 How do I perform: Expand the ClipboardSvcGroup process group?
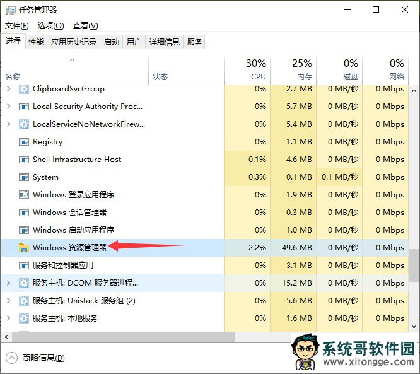[x=8, y=89]
